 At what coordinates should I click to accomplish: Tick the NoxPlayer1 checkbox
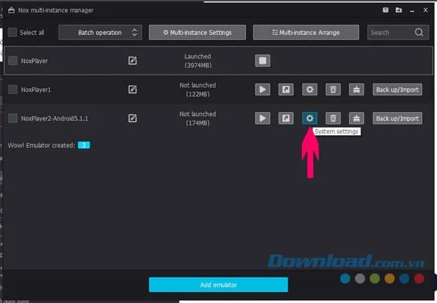(x=13, y=89)
